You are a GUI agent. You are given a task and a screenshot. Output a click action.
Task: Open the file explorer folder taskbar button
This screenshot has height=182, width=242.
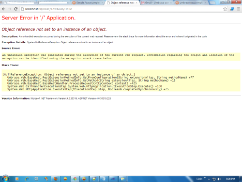tap(123, 179)
